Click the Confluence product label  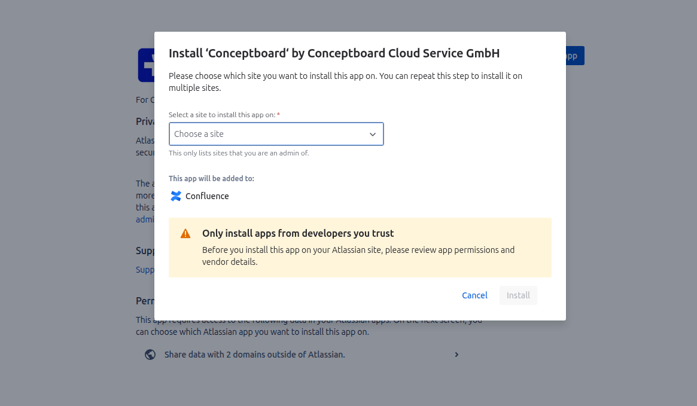click(x=207, y=196)
